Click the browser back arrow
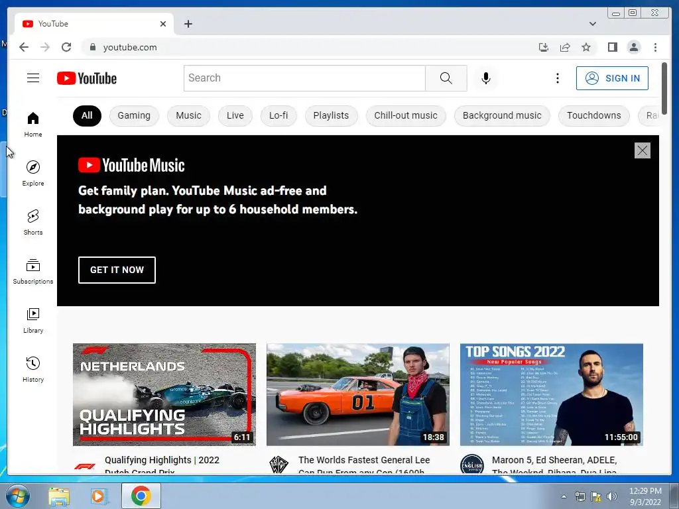This screenshot has height=509, width=679. 24,47
